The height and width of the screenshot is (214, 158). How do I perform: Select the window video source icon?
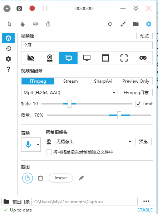point(105,58)
